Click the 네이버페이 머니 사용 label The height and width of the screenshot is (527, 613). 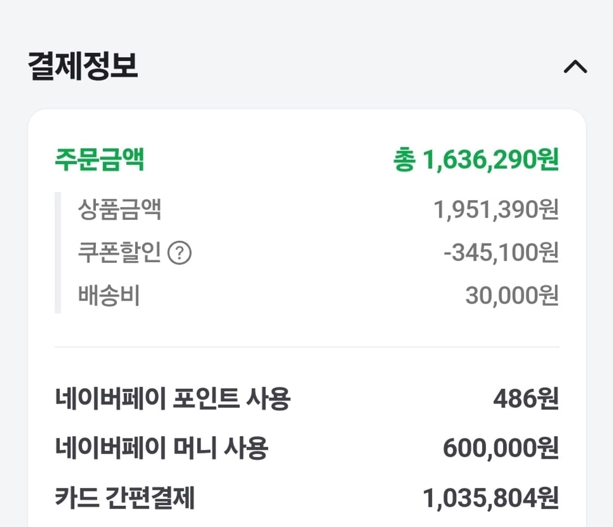coord(162,448)
